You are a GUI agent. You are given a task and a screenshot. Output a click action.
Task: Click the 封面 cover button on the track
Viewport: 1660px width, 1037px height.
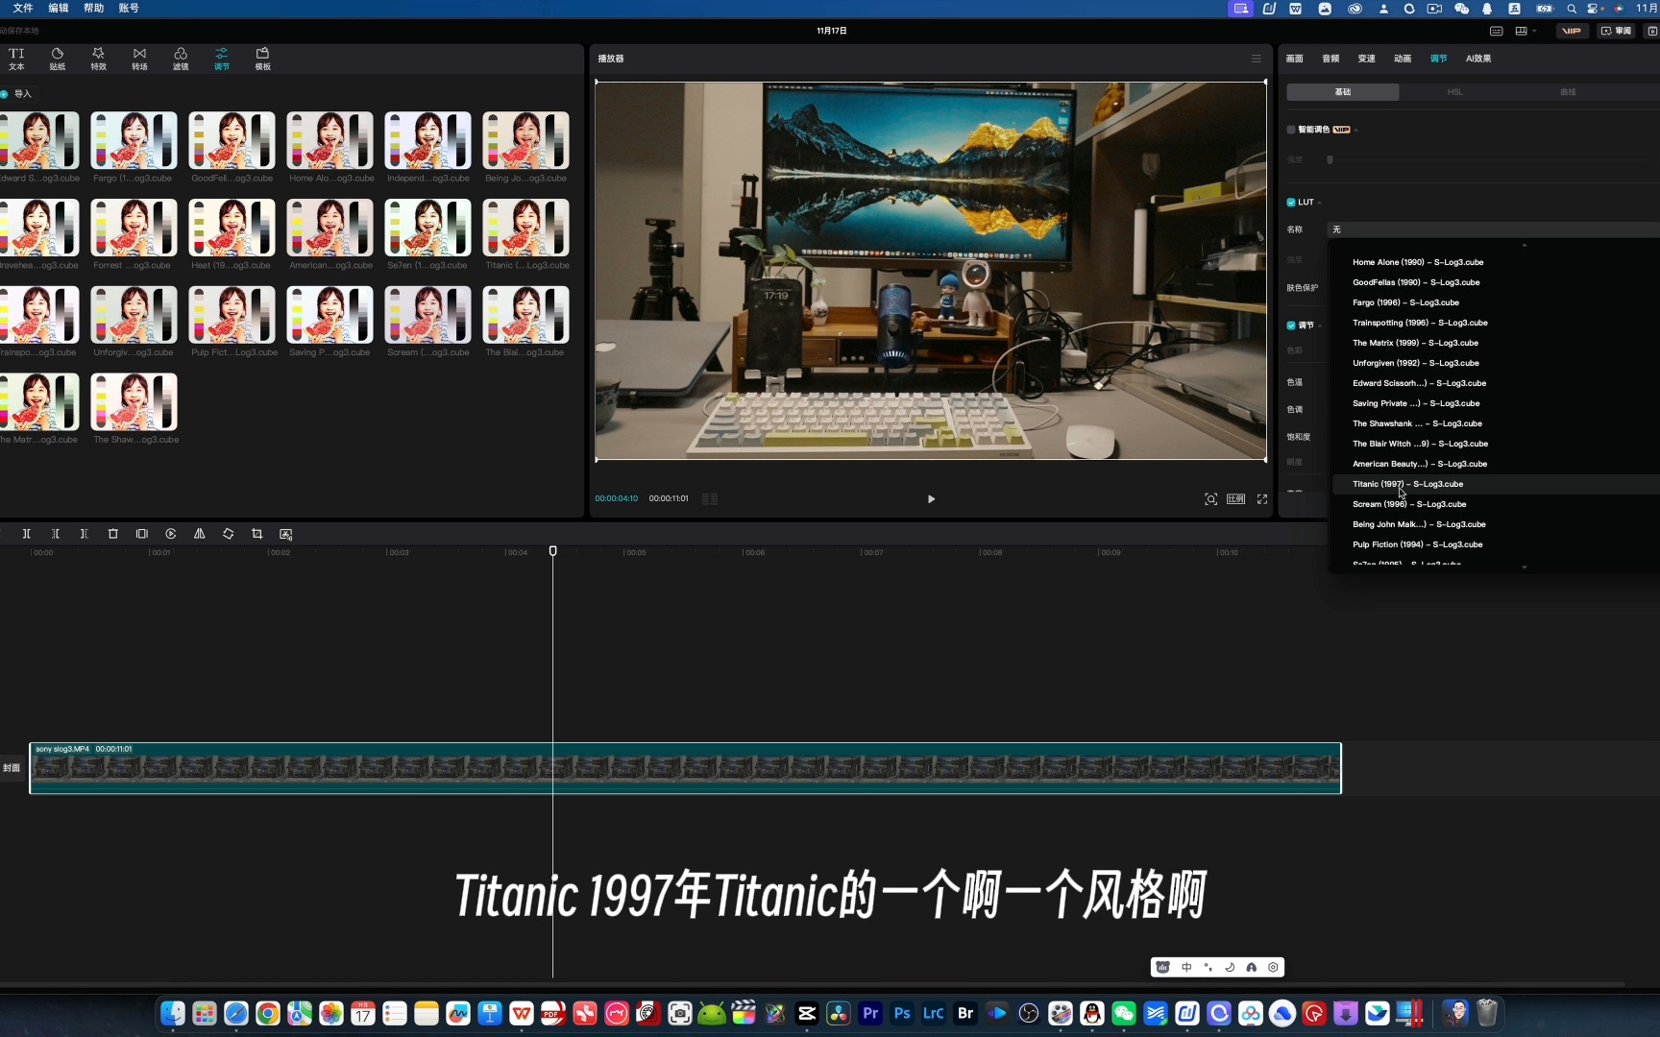[12, 768]
